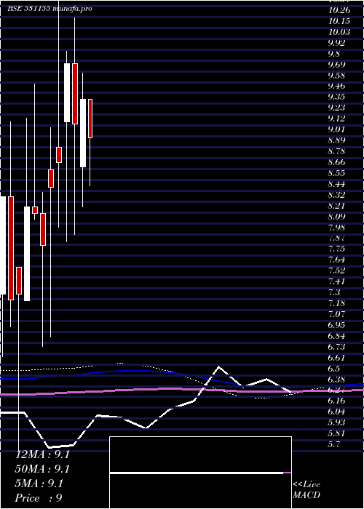Select the 9.12 price level label
364x509 pixels.
tap(337, 119)
